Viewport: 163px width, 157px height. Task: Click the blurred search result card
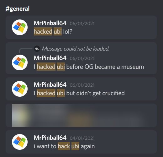81,115
